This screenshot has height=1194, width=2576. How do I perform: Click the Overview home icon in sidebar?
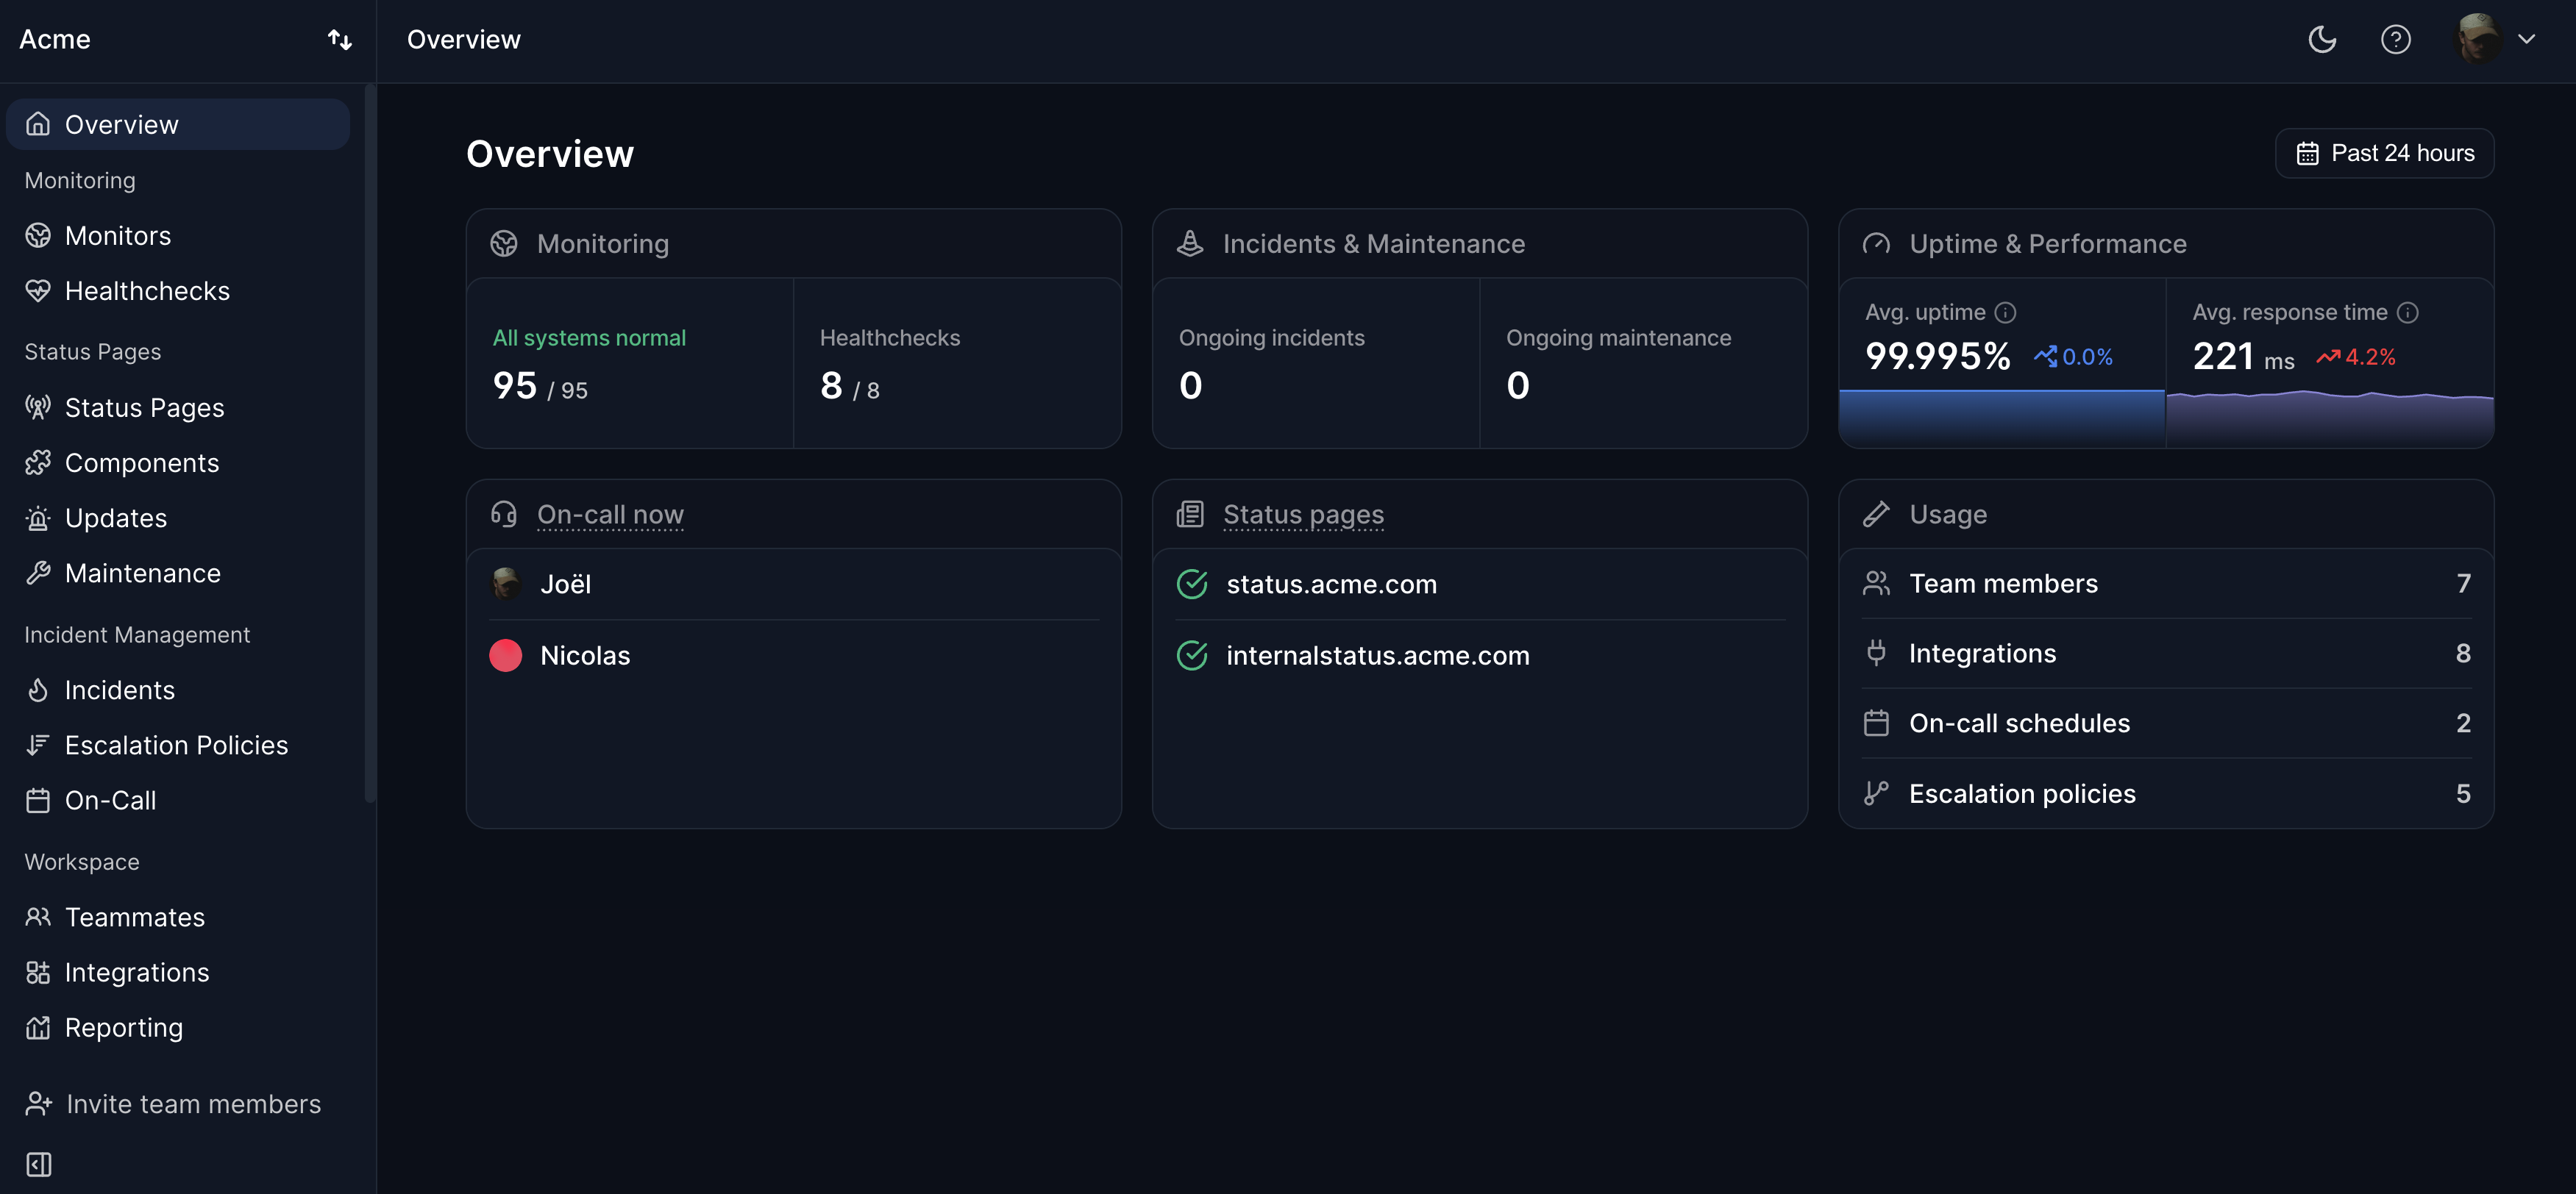coord(38,124)
